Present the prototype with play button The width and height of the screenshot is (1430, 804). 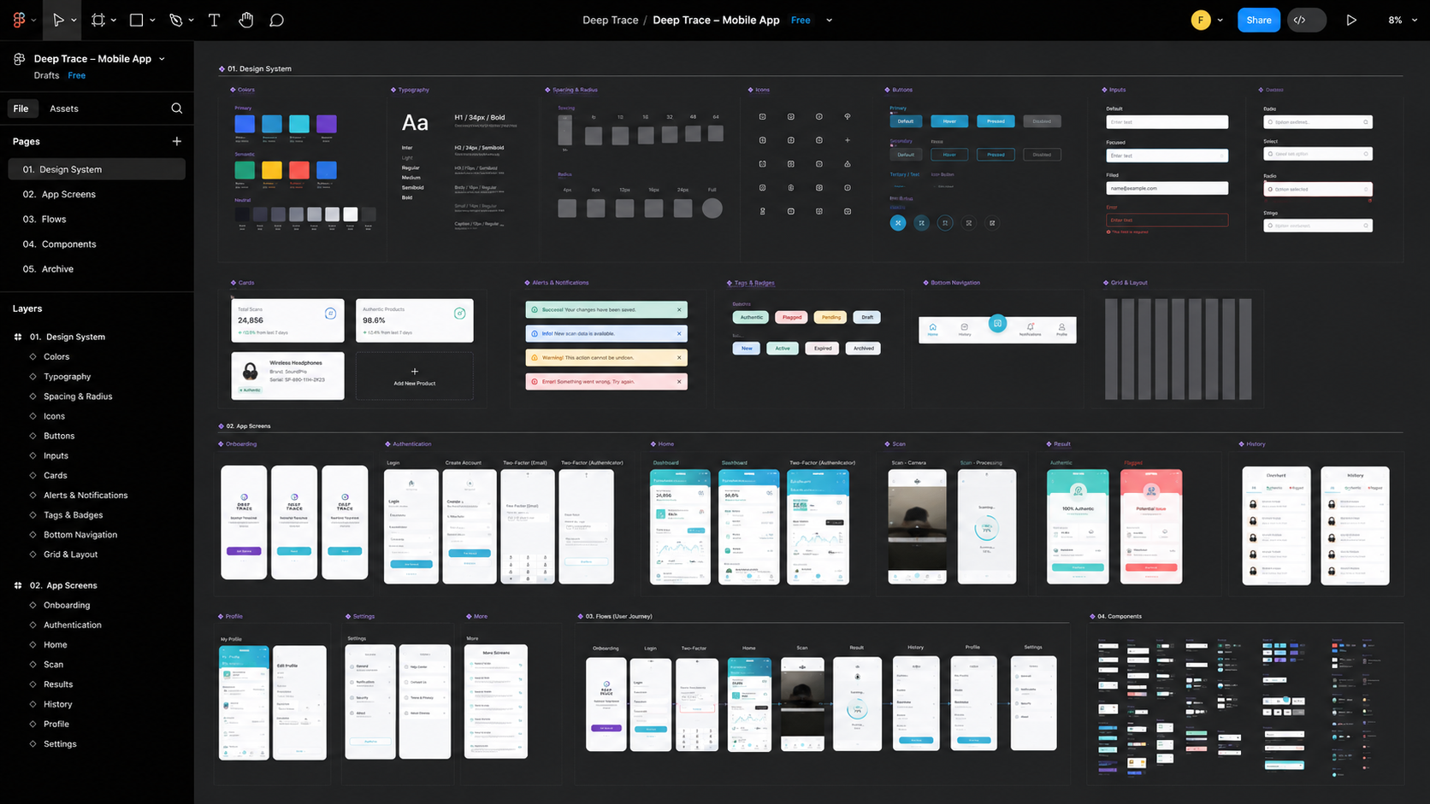(x=1351, y=20)
